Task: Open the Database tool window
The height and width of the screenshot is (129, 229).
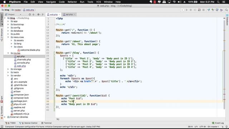Action: click(x=227, y=20)
